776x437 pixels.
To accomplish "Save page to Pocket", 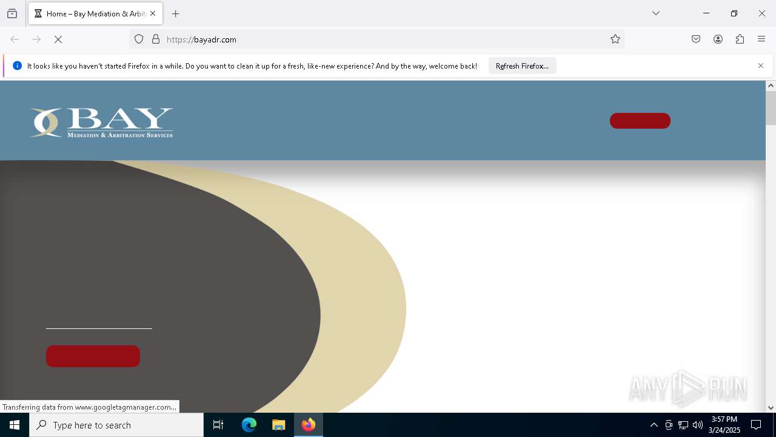I will 696,39.
